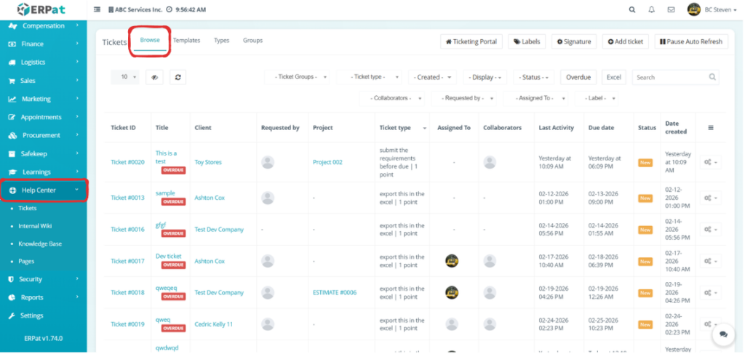Open the Status filter dropdown
Viewport: 745px width, 354px height.
click(x=533, y=77)
